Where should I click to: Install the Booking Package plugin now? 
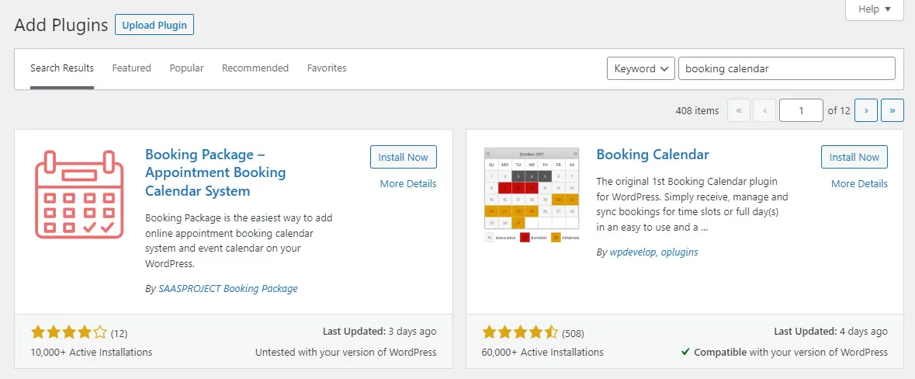pos(404,157)
